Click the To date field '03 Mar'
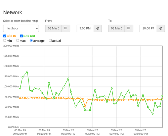The height and width of the screenshot is (136, 168). (116, 28)
